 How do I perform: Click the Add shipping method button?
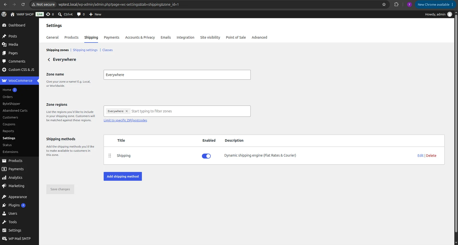[123, 176]
